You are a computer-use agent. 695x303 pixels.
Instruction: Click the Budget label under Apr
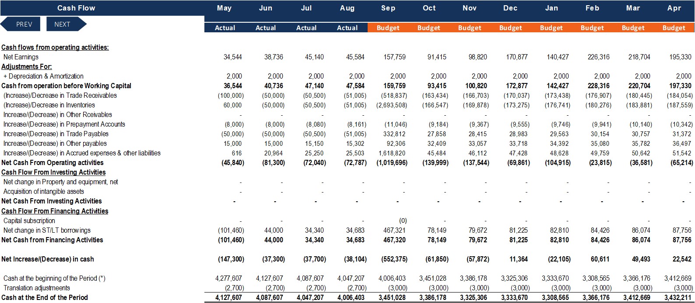point(674,28)
